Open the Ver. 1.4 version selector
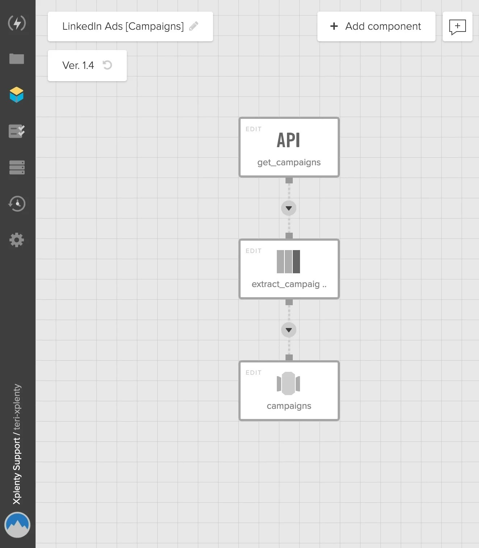Viewport: 479px width, 548px height. [x=78, y=66]
